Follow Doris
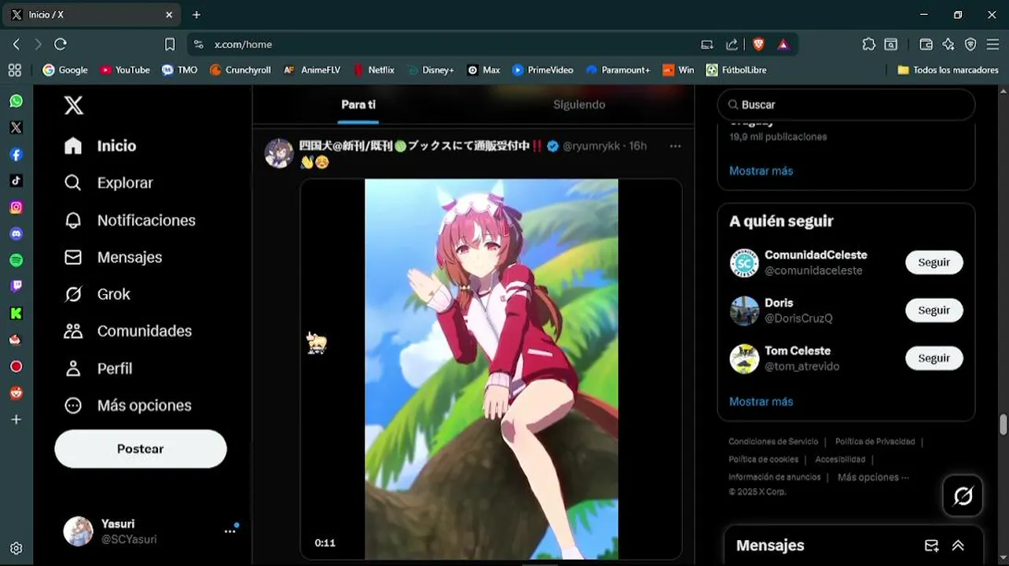This screenshot has height=566, width=1009. pyautogui.click(x=934, y=311)
